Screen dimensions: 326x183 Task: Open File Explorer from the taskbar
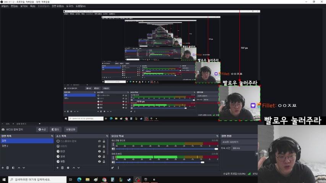coord(88,180)
